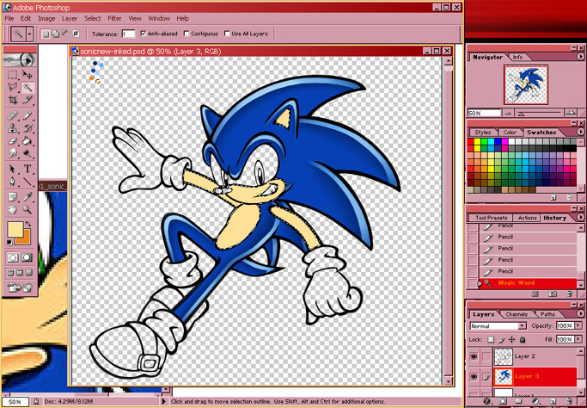Click the orange background color swatch
Screen dimensions: 587x408
[25, 239]
